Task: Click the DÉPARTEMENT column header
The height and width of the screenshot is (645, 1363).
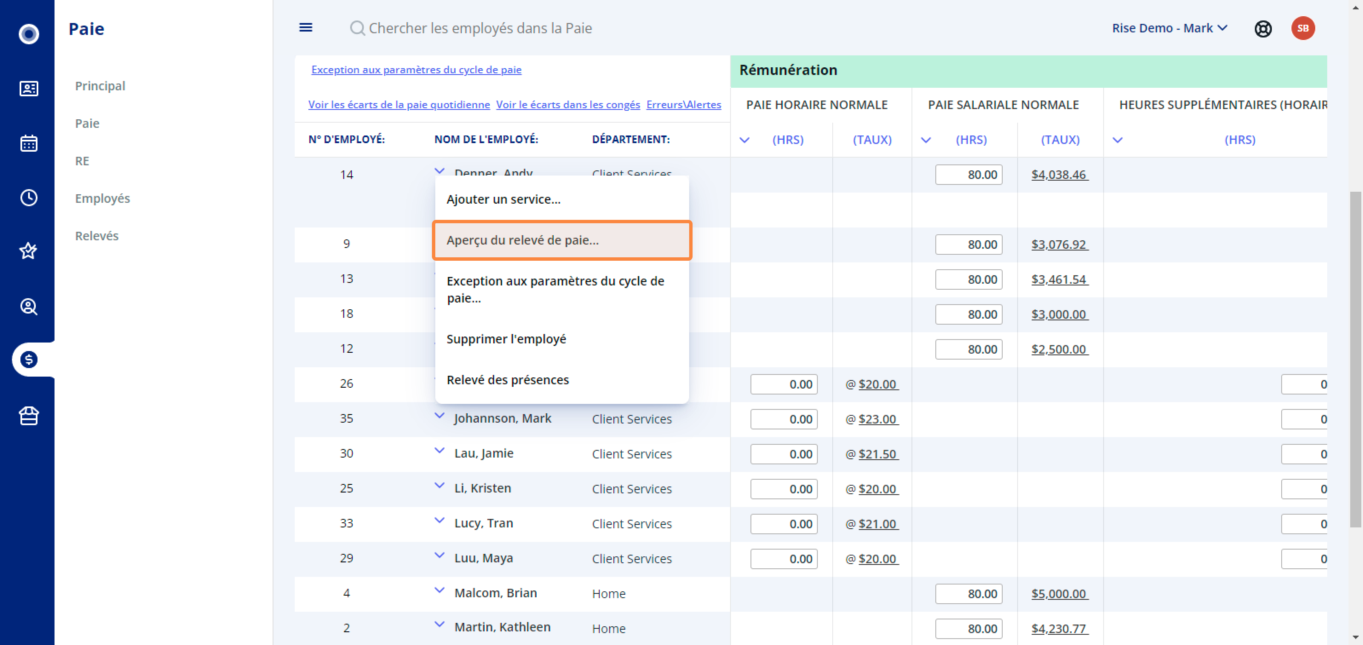Action: click(x=631, y=140)
